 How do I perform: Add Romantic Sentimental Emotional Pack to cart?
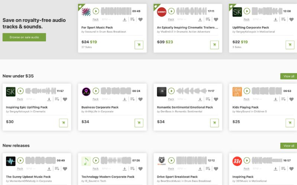[x=215, y=123]
